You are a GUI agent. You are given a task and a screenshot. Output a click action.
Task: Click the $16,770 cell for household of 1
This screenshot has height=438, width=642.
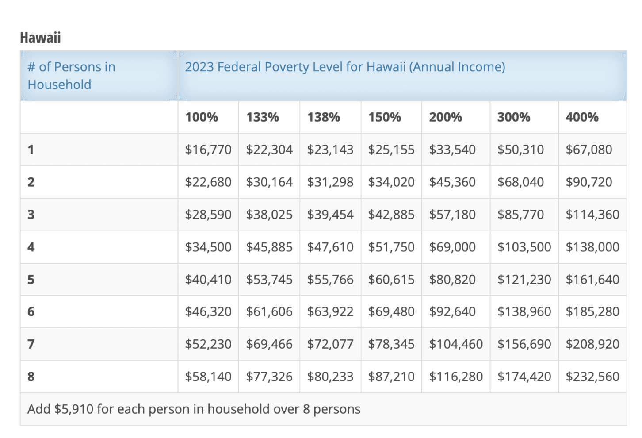208,150
